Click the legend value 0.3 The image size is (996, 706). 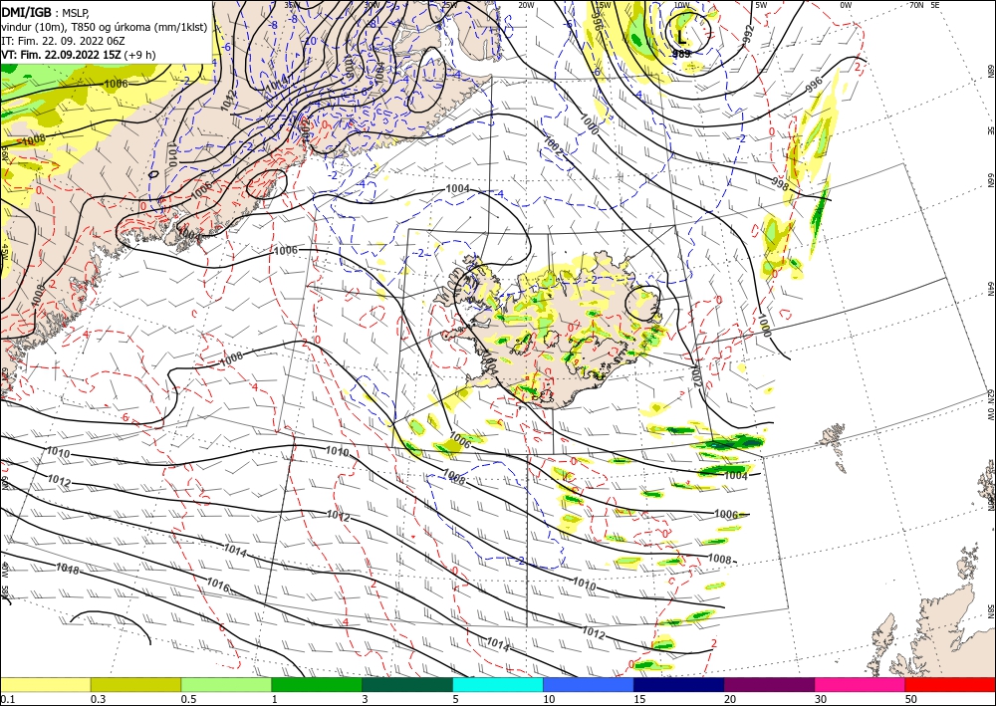[98, 699]
